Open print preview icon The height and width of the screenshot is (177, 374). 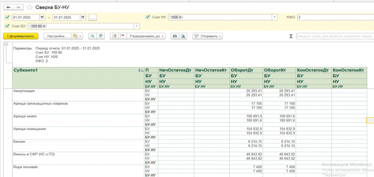pos(183,36)
